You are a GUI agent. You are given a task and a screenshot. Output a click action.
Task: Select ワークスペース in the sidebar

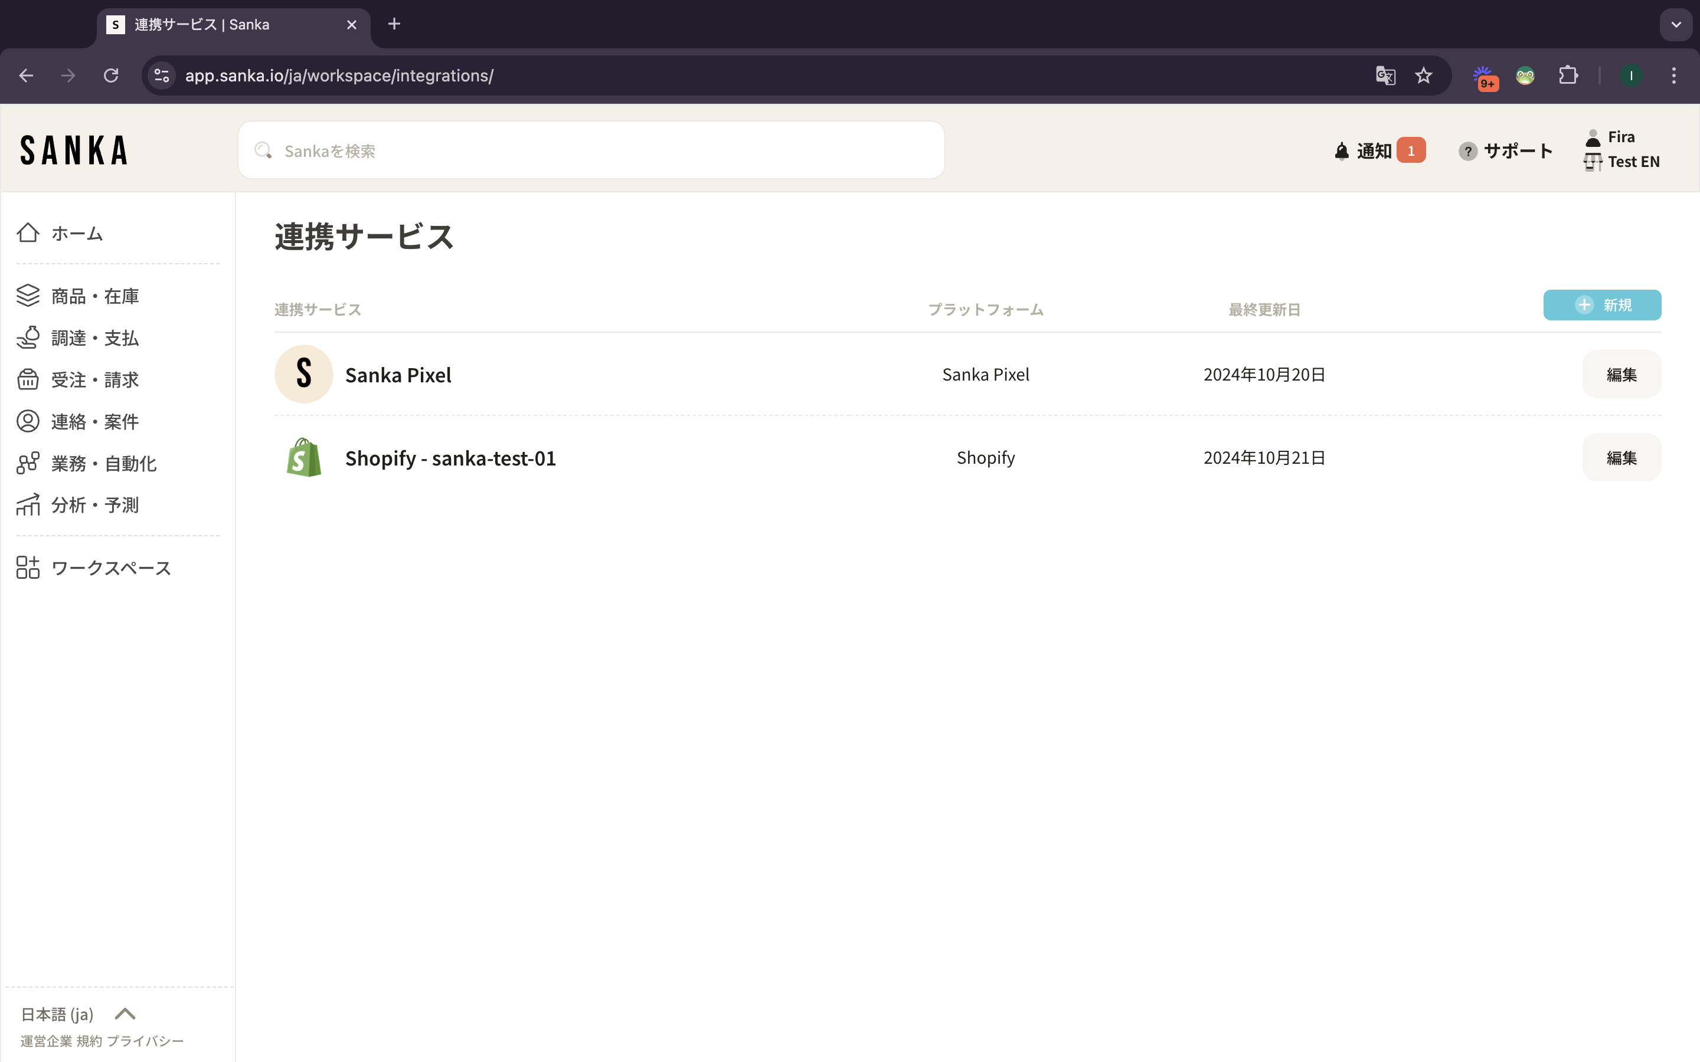click(110, 568)
